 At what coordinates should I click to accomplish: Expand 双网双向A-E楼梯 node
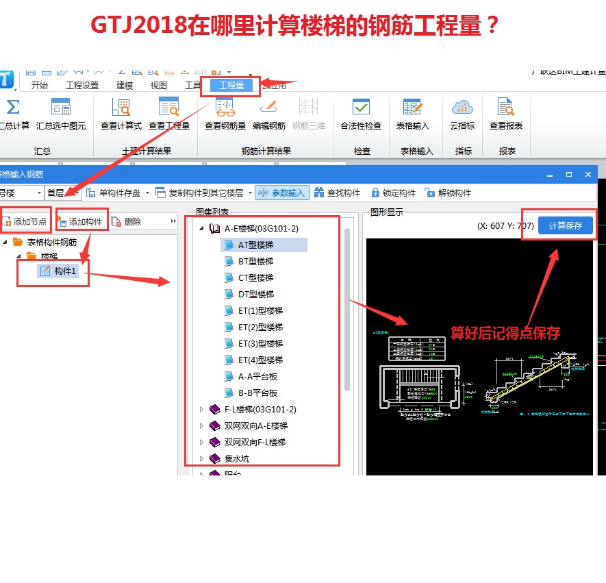pyautogui.click(x=202, y=425)
